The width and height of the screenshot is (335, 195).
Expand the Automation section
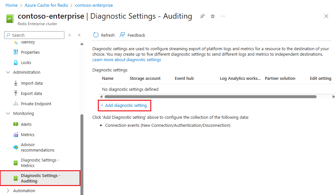(x=8, y=190)
